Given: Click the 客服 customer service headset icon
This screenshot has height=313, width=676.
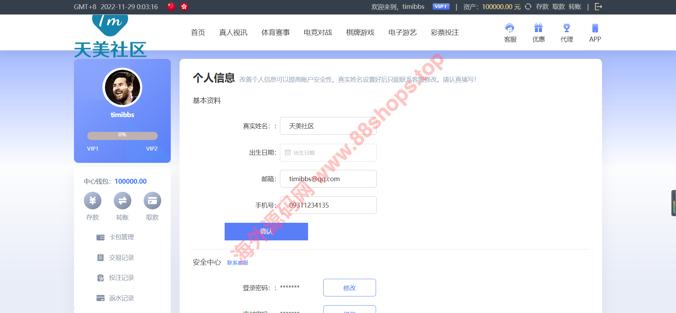Looking at the screenshot, I should pos(510,28).
